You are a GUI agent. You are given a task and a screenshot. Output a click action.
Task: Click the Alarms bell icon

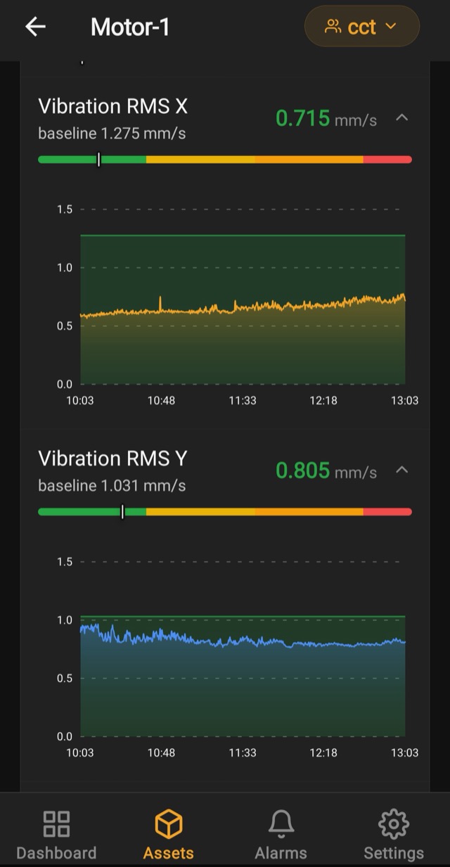[281, 823]
